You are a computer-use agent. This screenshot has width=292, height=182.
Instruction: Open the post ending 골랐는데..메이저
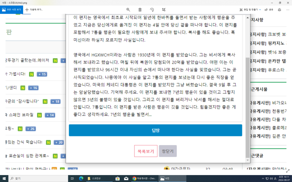[x=27, y=60]
